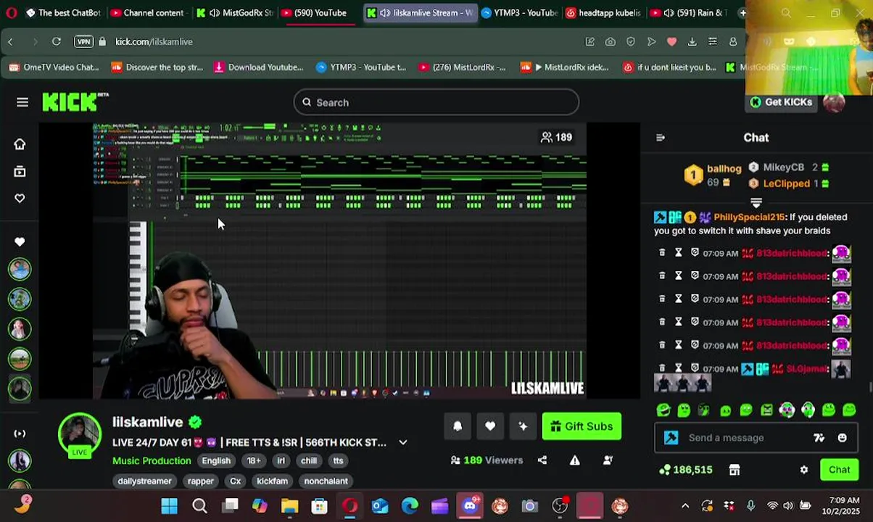Click the 186,515 channel points balance

pos(685,470)
